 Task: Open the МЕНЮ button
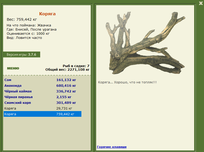coord(13,68)
